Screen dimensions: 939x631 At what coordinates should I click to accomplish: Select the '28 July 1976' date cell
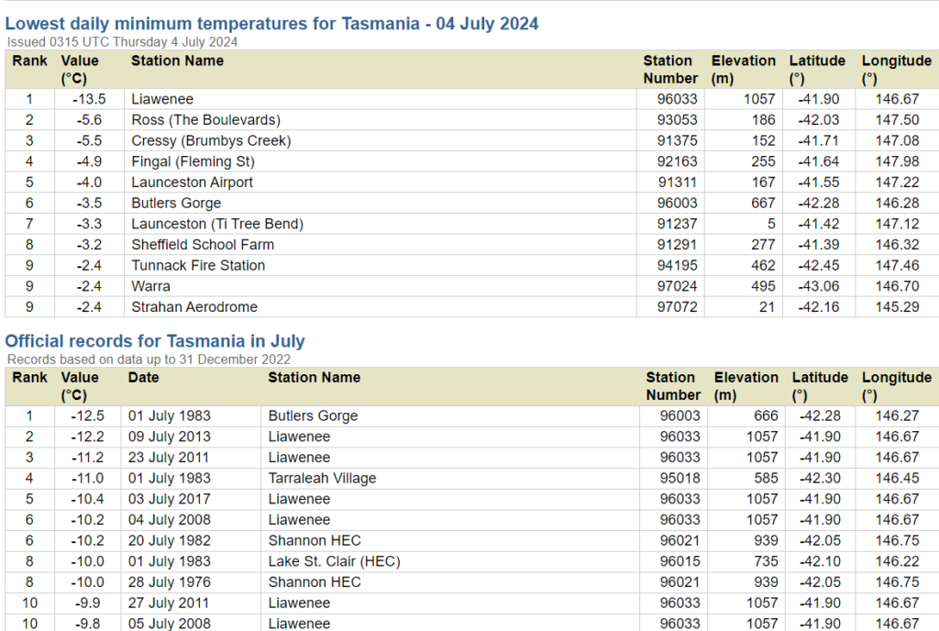(170, 582)
